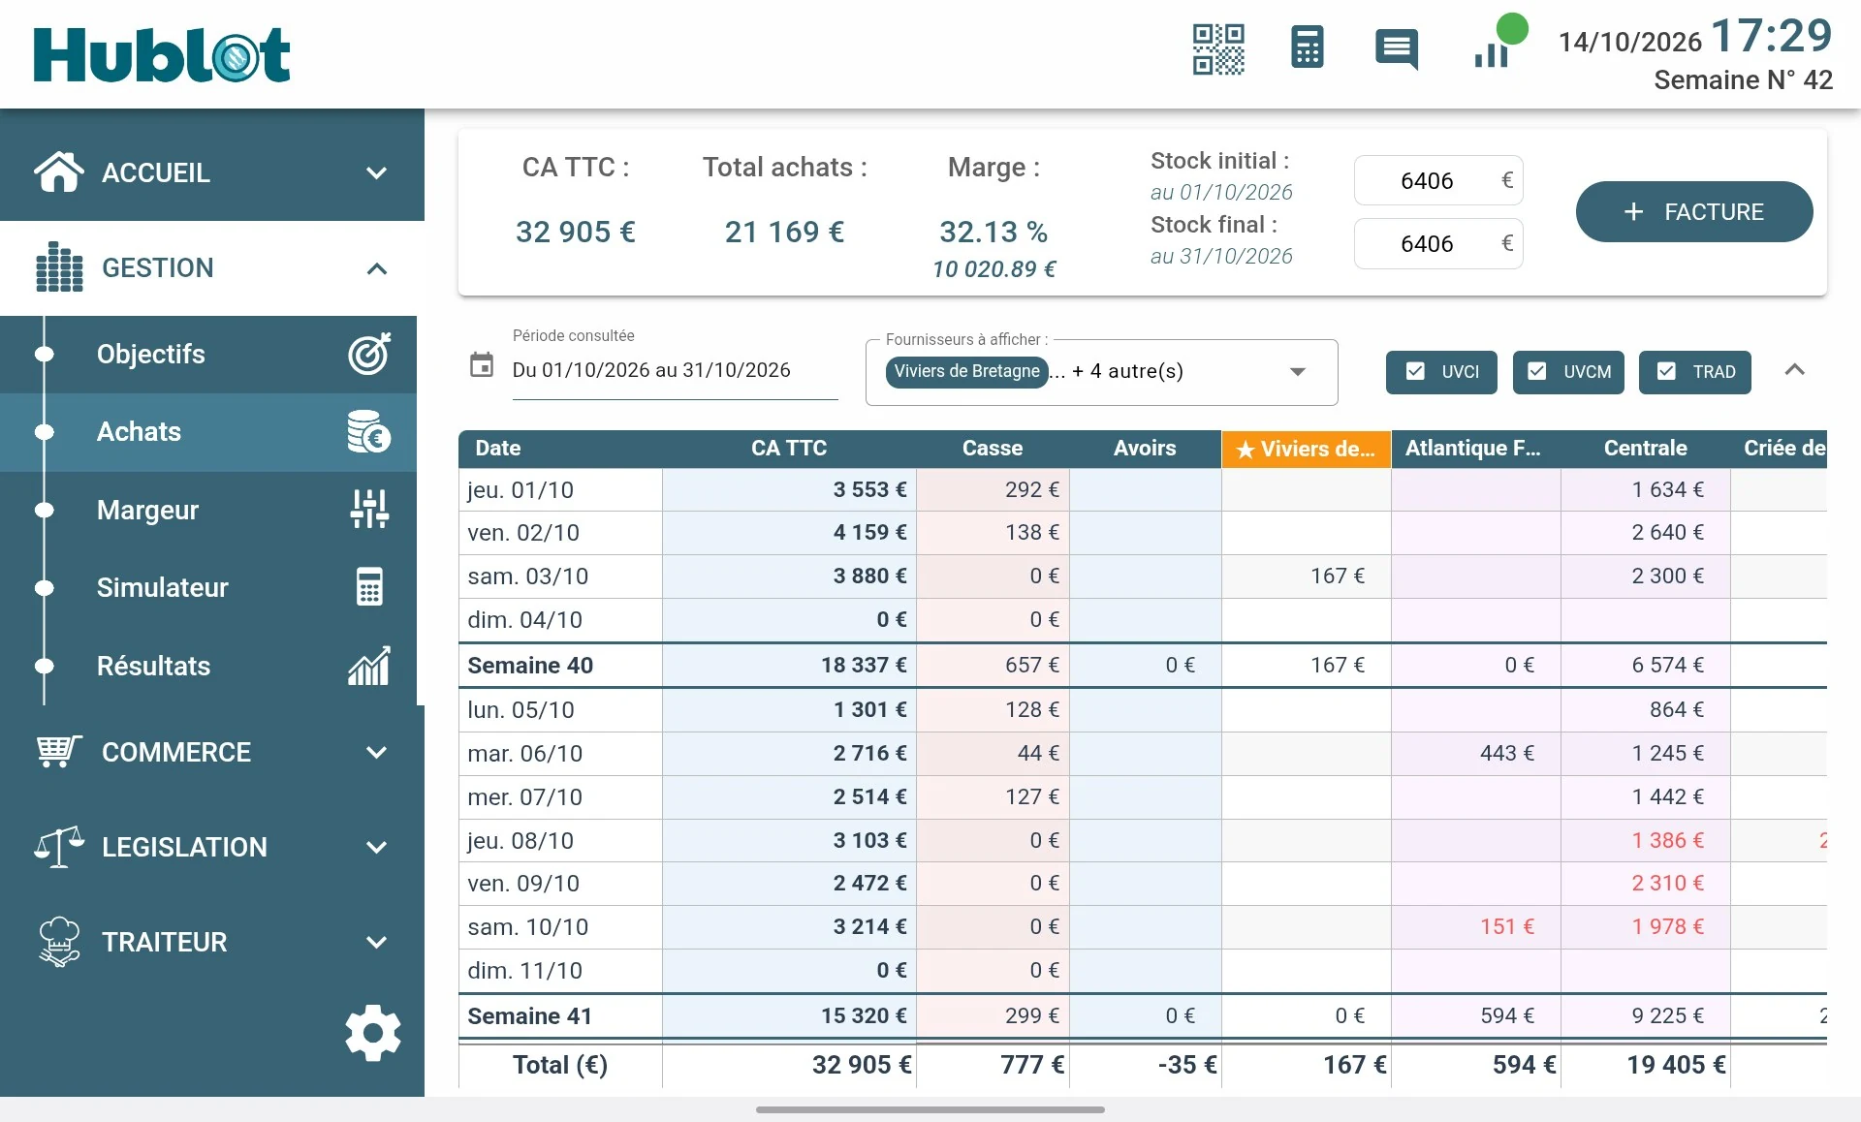Image resolution: width=1861 pixels, height=1122 pixels.
Task: Open the calculator icon in header
Action: [1307, 47]
